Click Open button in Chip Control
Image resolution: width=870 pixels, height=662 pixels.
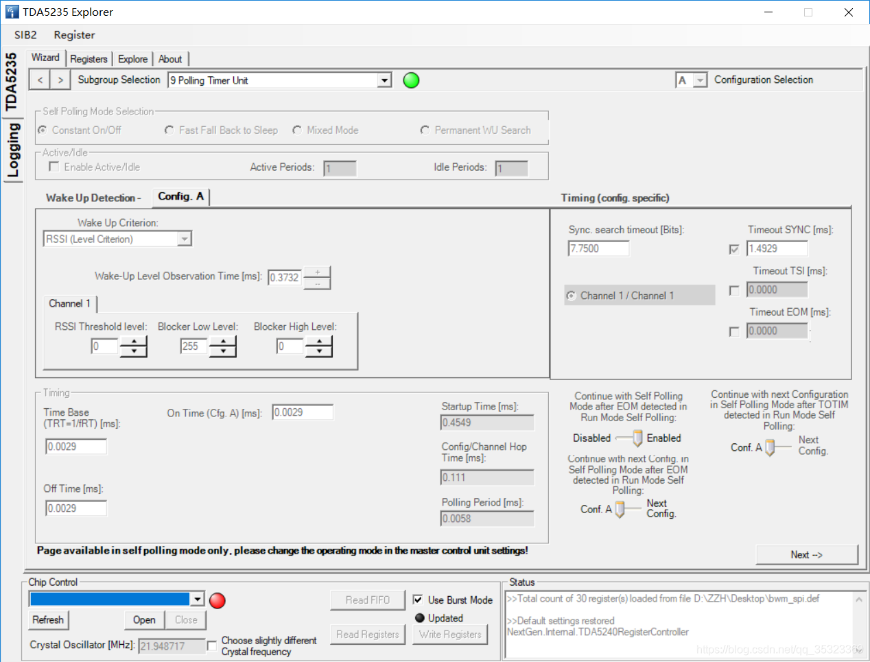click(144, 619)
